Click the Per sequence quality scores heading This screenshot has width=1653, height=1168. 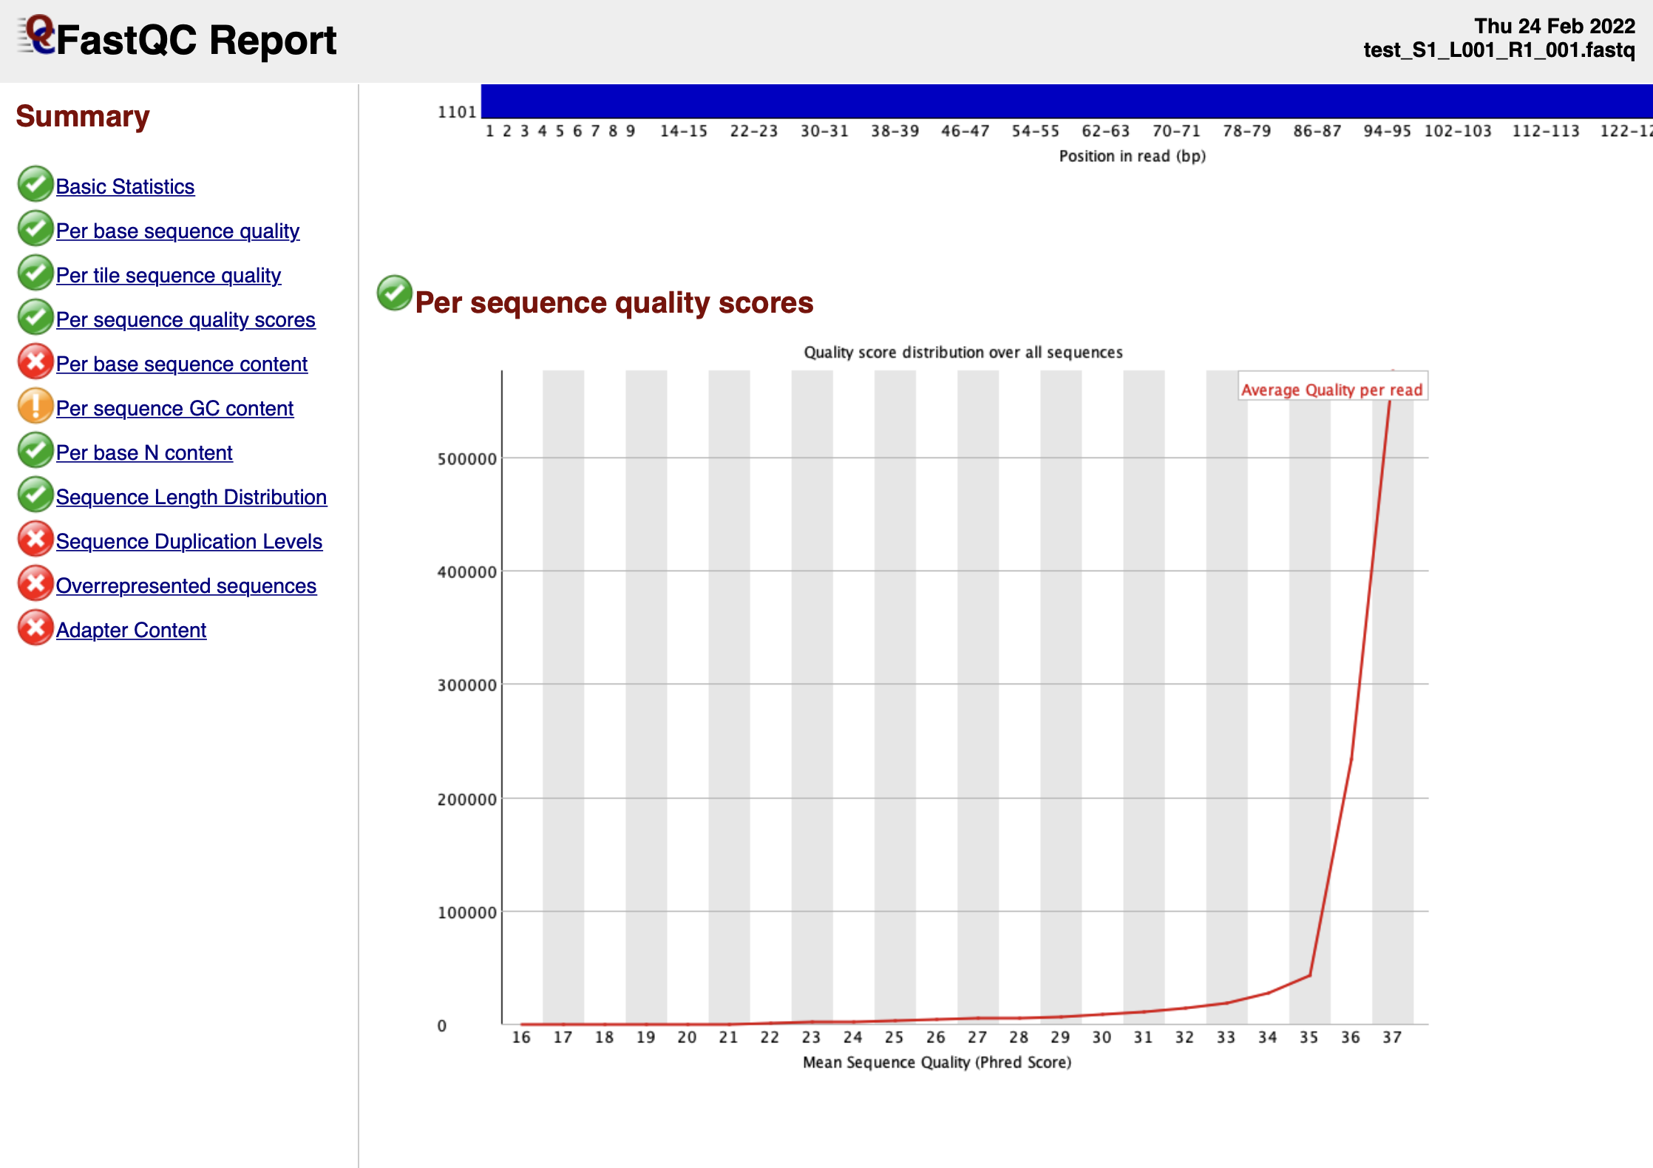click(x=614, y=303)
